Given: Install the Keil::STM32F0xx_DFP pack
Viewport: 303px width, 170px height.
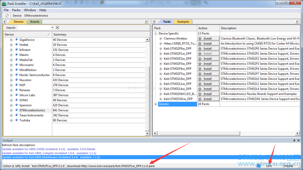Looking at the screenshot, I should click(x=208, y=49).
